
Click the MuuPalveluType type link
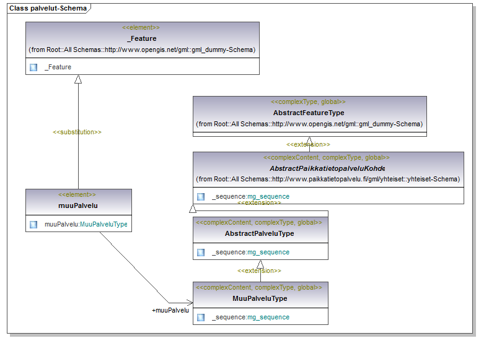tap(104, 225)
